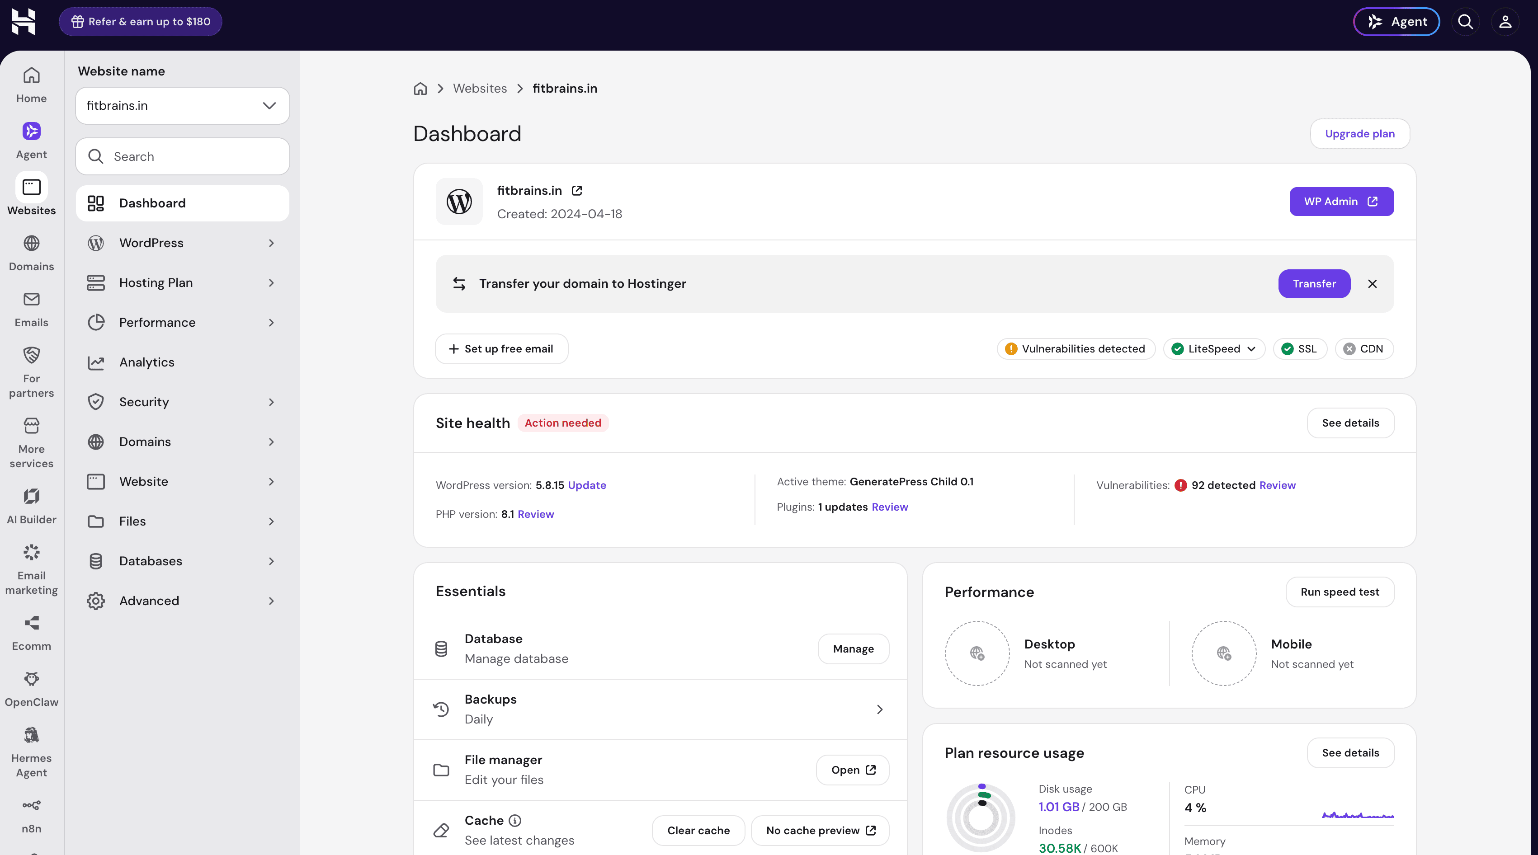Click Set up free email
This screenshot has width=1538, height=855.
coord(501,349)
